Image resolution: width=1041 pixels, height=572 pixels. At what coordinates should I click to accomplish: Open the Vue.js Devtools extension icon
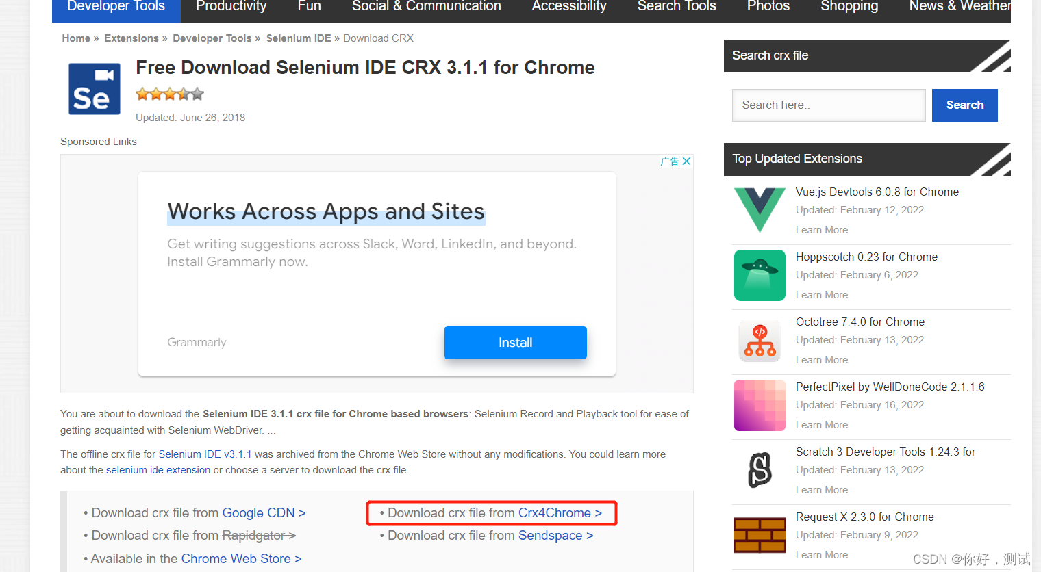pos(760,211)
